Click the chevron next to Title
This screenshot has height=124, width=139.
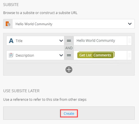pyautogui.click(x=61, y=41)
